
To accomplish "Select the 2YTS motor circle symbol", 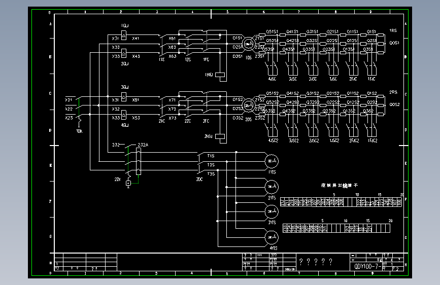I will tap(272, 187).
